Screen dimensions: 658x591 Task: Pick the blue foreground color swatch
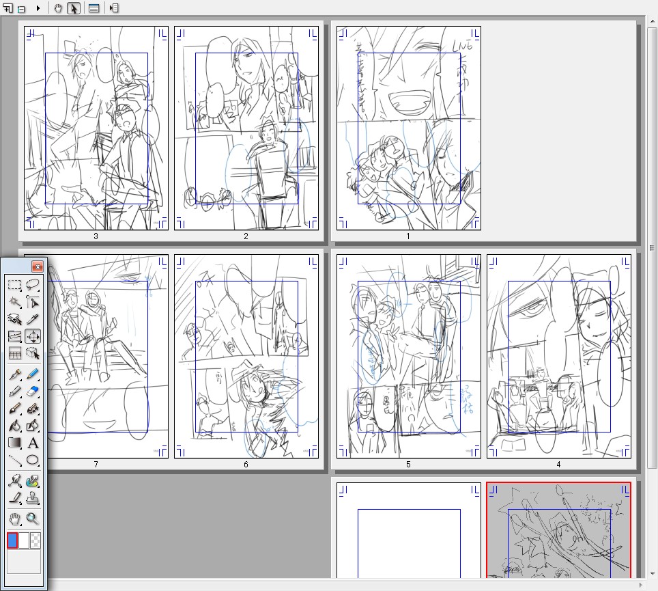[12, 540]
